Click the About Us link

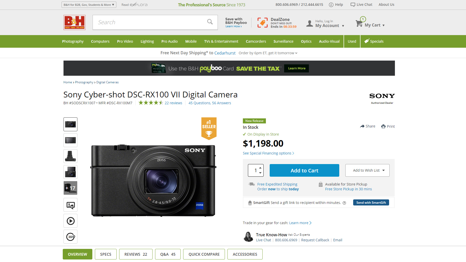(386, 5)
